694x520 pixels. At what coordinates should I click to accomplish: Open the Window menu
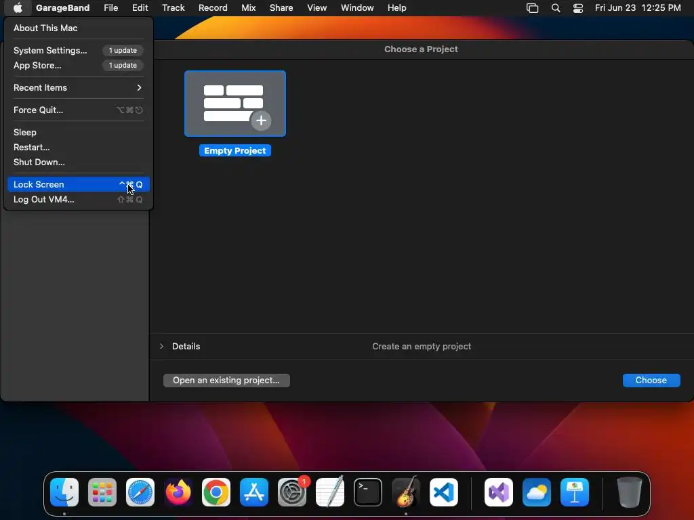(357, 7)
